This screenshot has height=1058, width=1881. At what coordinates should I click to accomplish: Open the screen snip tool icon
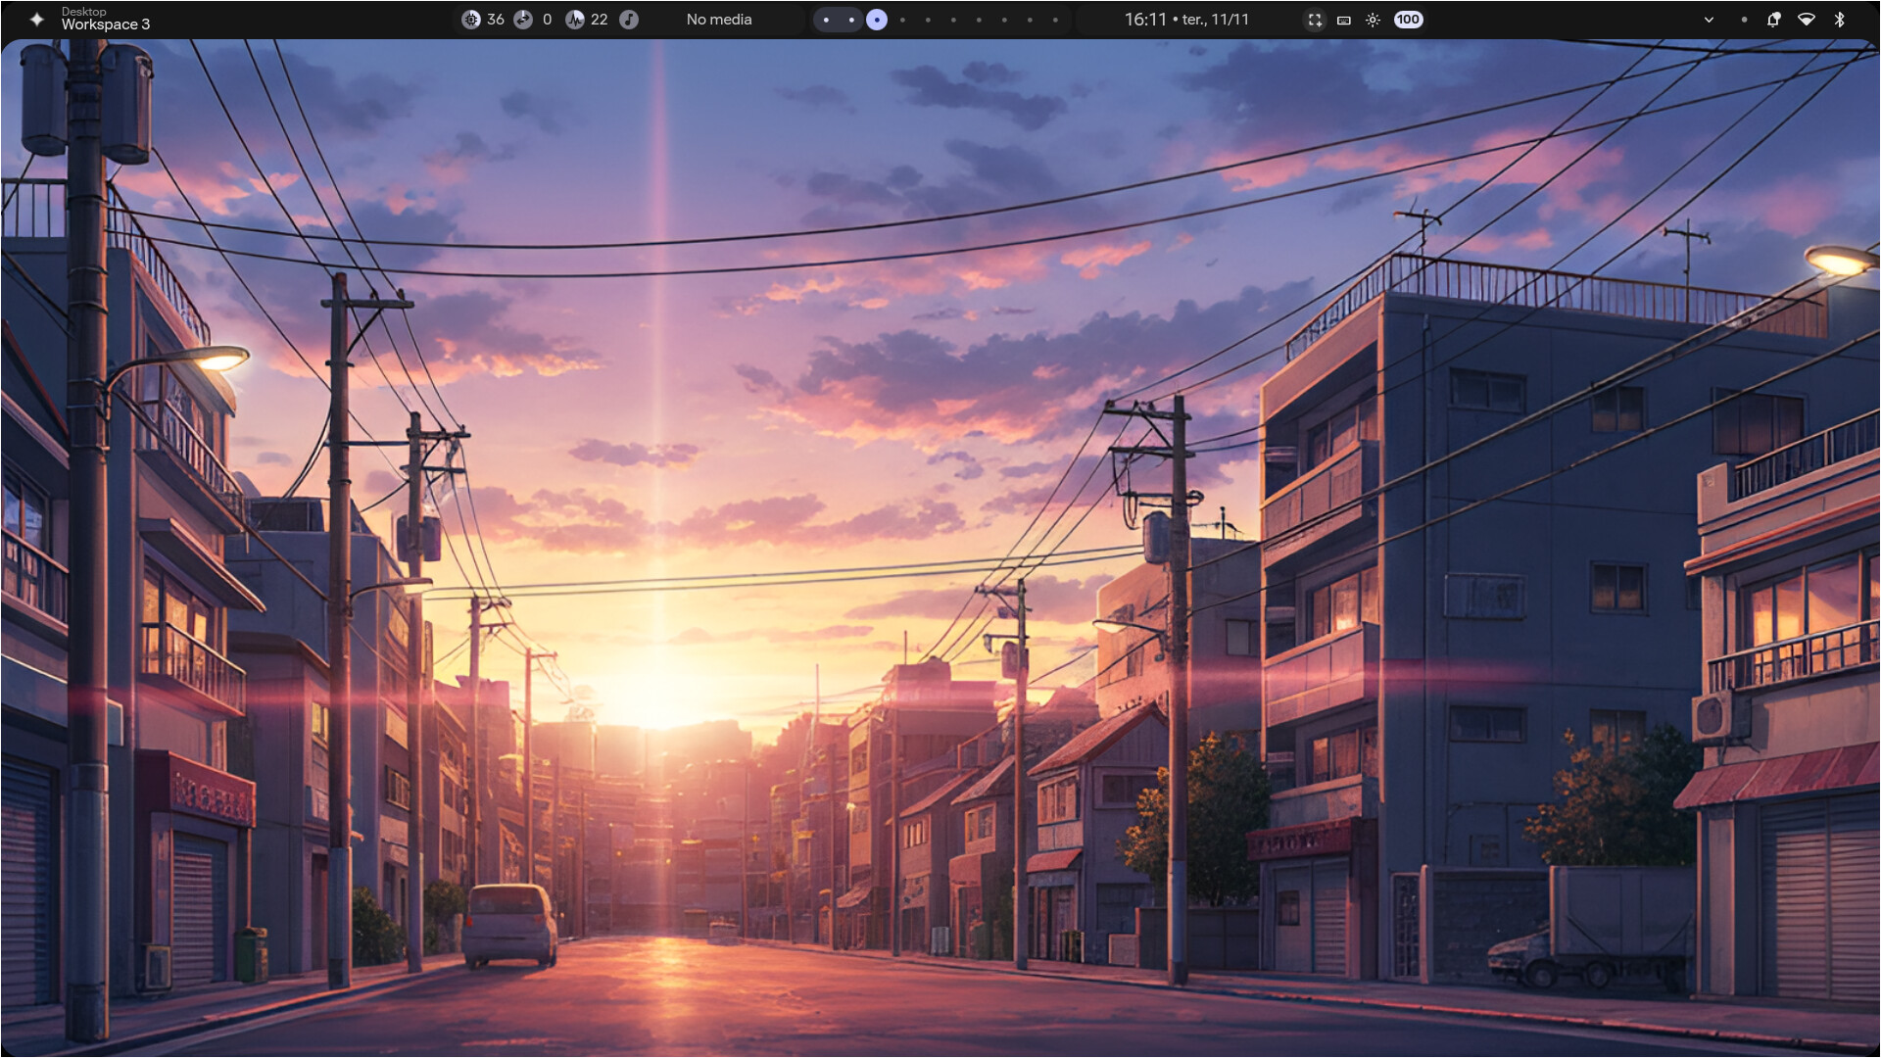(x=1315, y=20)
